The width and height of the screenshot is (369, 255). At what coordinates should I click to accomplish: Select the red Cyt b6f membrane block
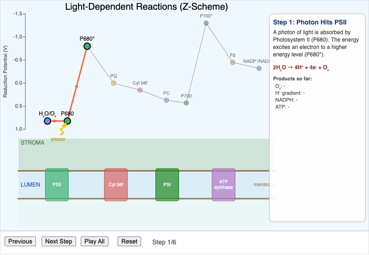click(x=115, y=185)
